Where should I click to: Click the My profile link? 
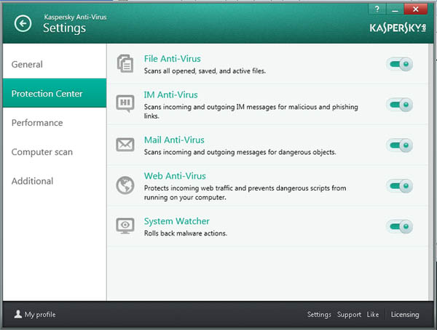40,315
